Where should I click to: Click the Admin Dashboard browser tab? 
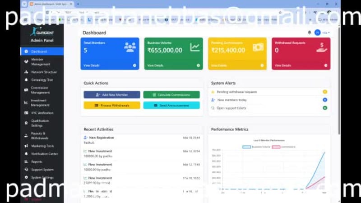(x=51, y=4)
